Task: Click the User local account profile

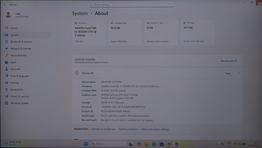Action: click(x=17, y=15)
